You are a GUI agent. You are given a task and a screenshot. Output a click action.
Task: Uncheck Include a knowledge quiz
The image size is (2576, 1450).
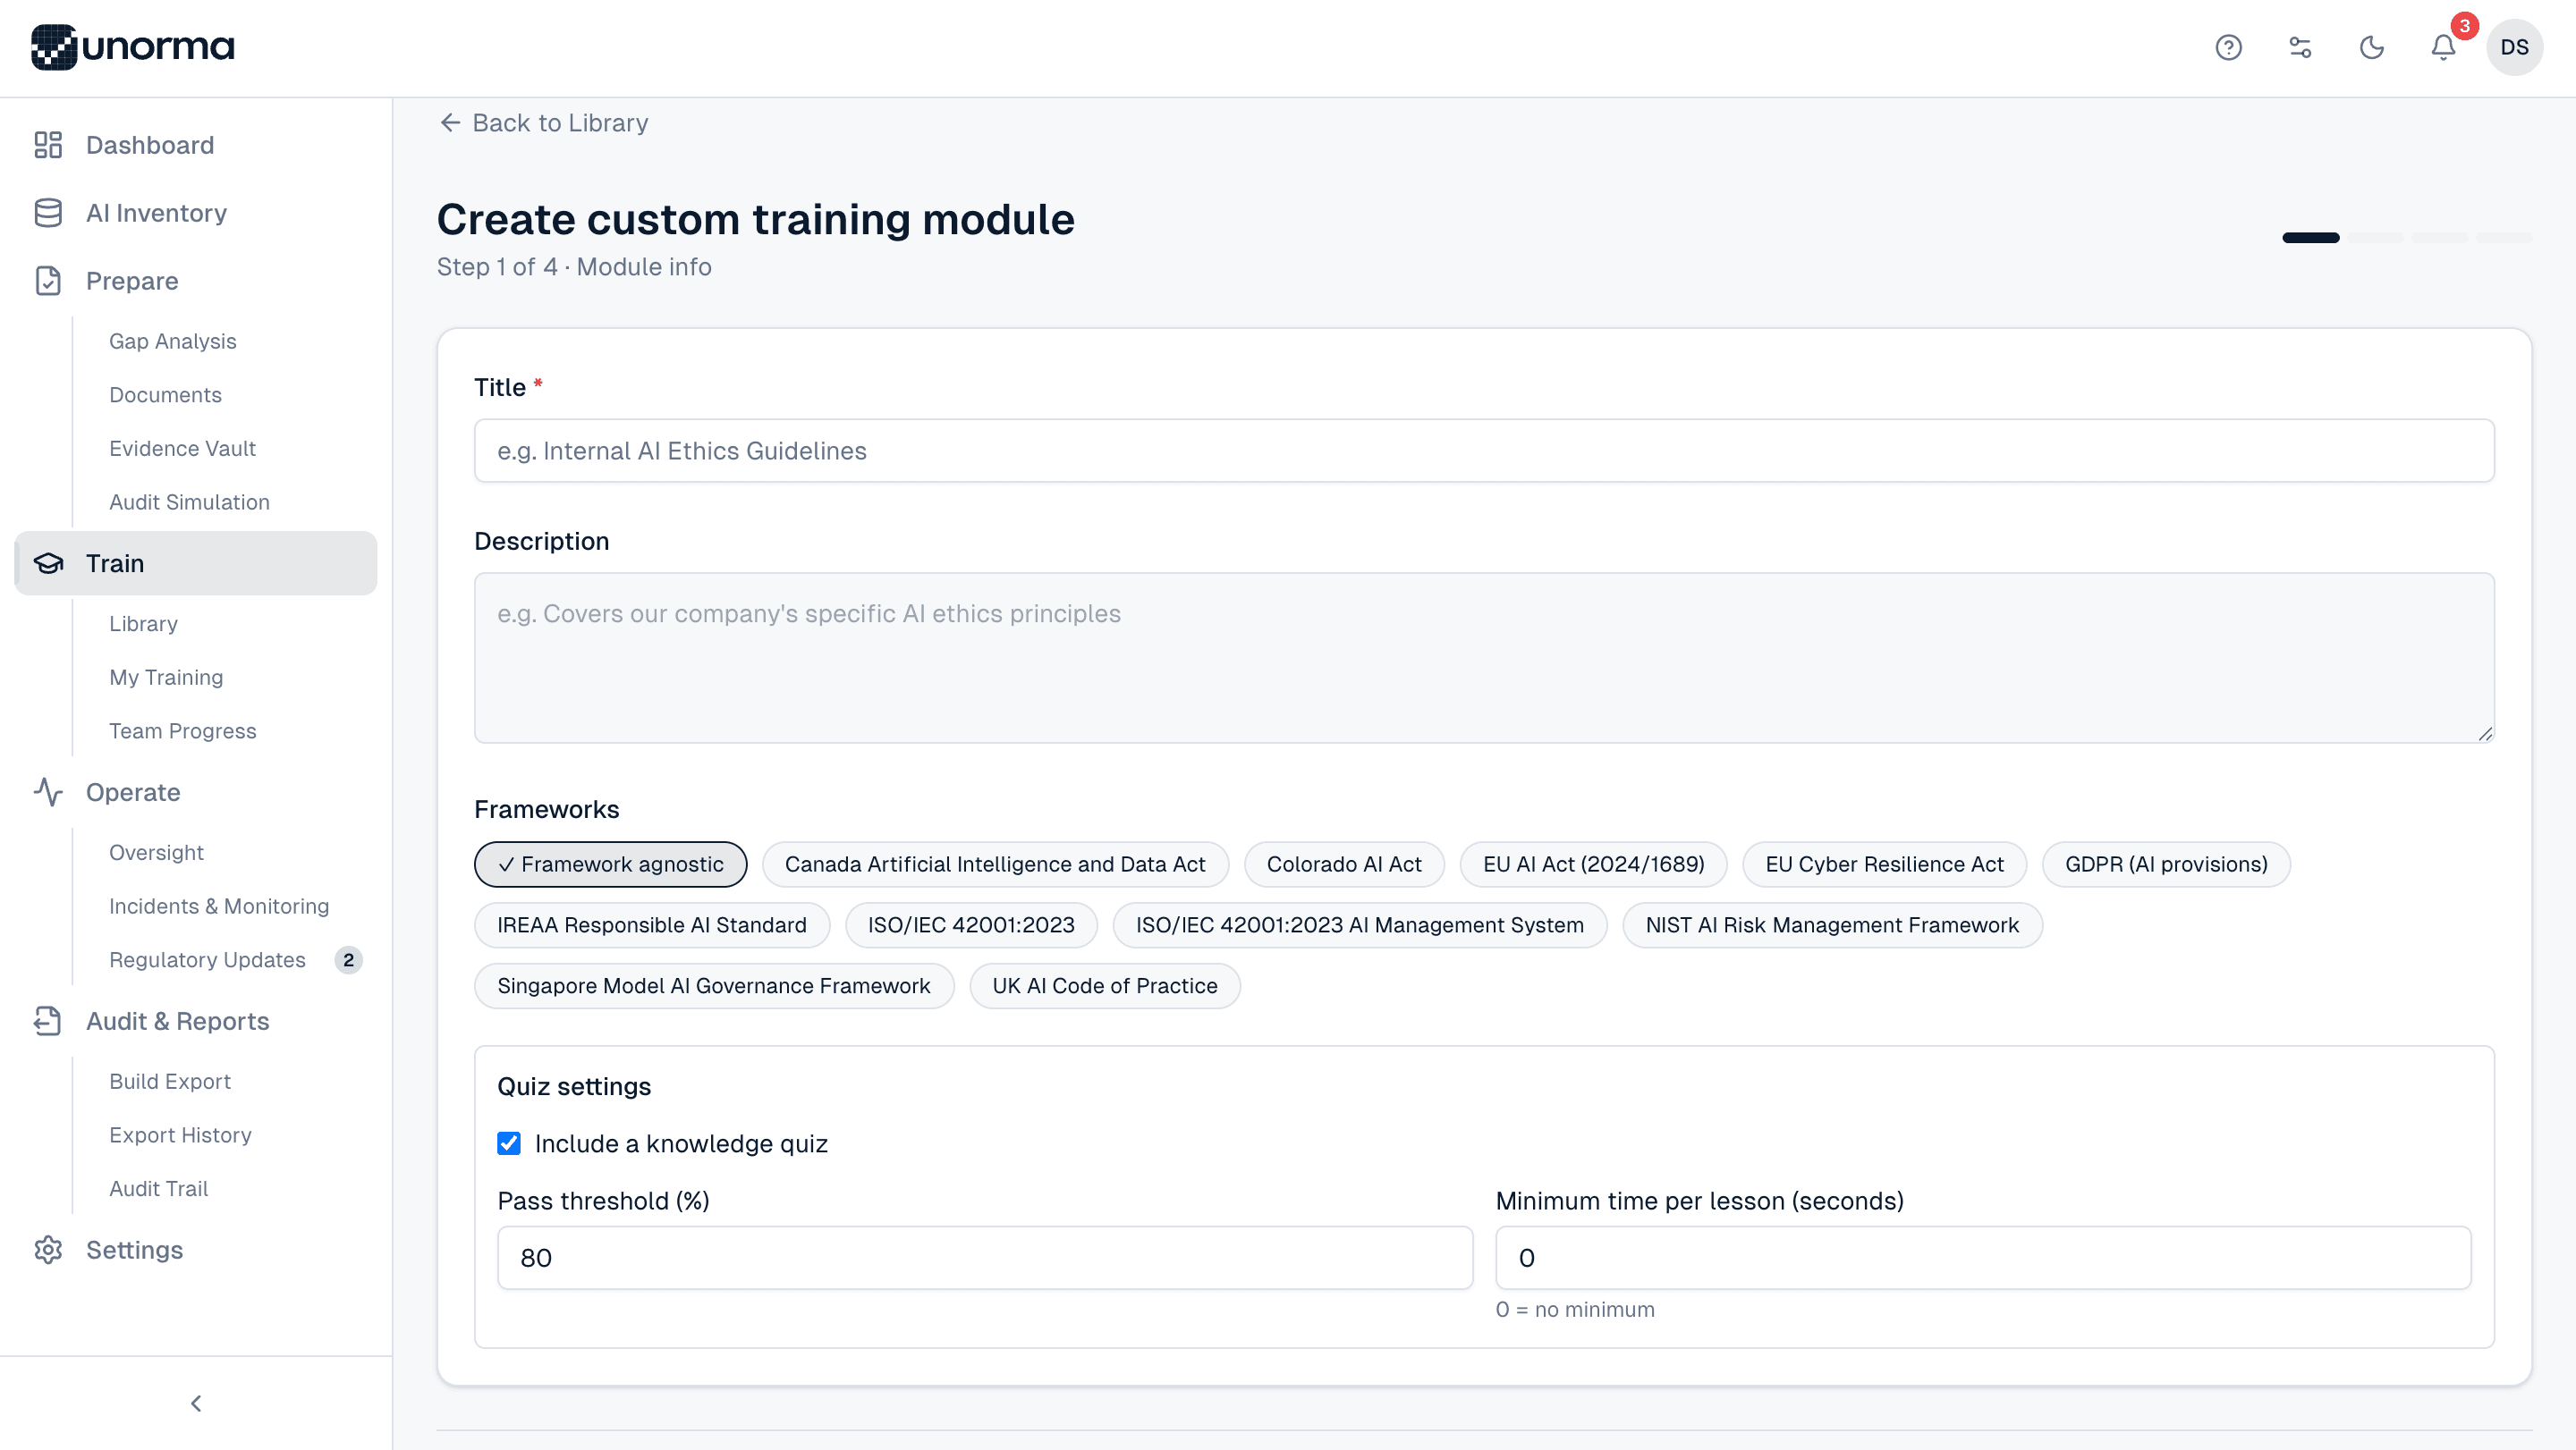click(x=509, y=1143)
